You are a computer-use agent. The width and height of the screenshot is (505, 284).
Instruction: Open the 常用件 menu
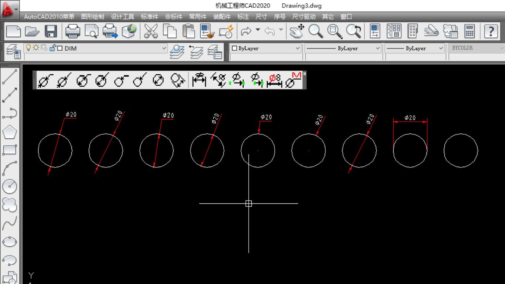(198, 17)
